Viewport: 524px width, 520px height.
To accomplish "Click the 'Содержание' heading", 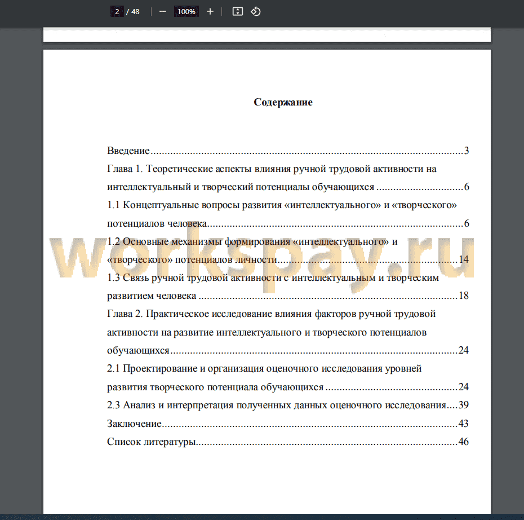I will (x=283, y=102).
